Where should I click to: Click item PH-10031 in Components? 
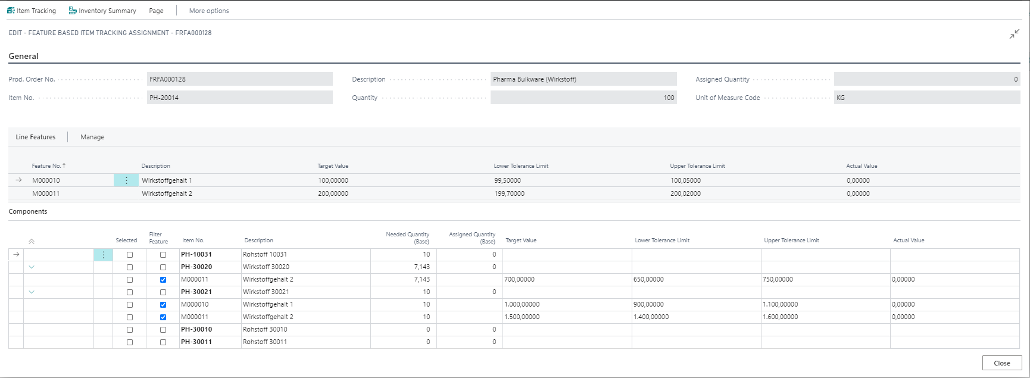click(196, 254)
